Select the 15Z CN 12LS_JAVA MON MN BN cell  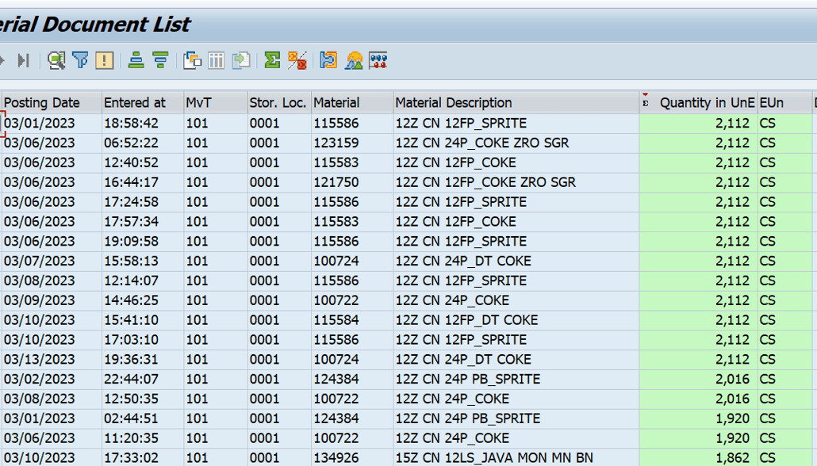pyautogui.click(x=494, y=457)
